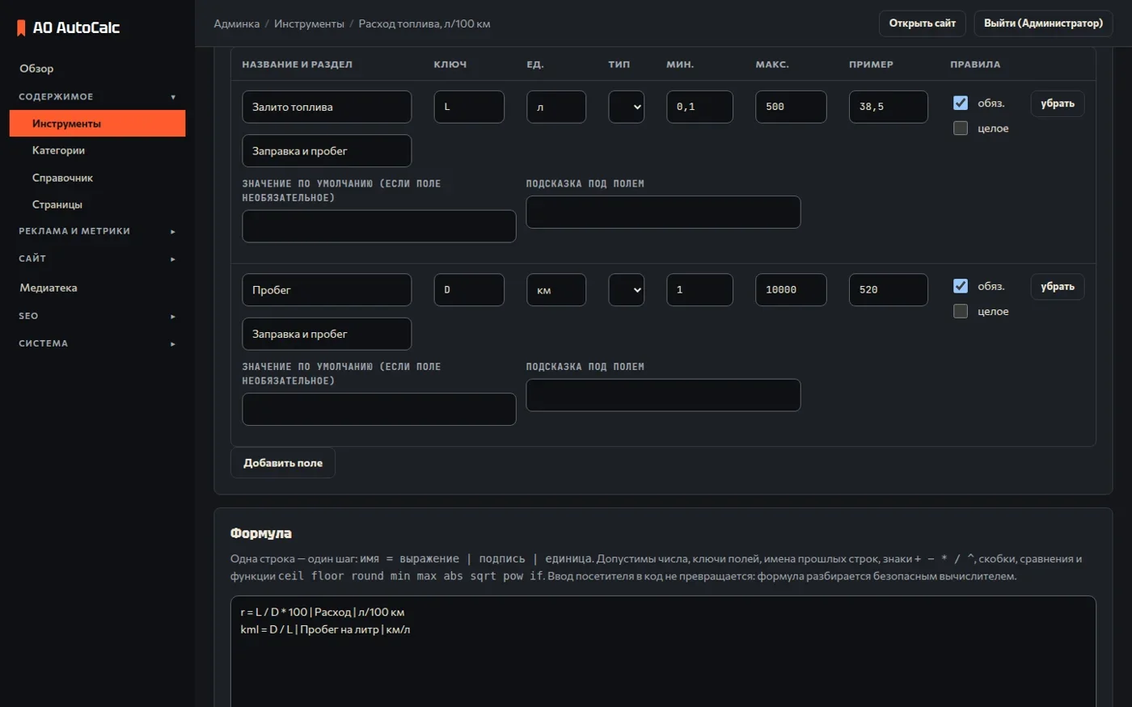Expand the Система sidebar section
Screen dimensions: 1132x707
tap(97, 343)
